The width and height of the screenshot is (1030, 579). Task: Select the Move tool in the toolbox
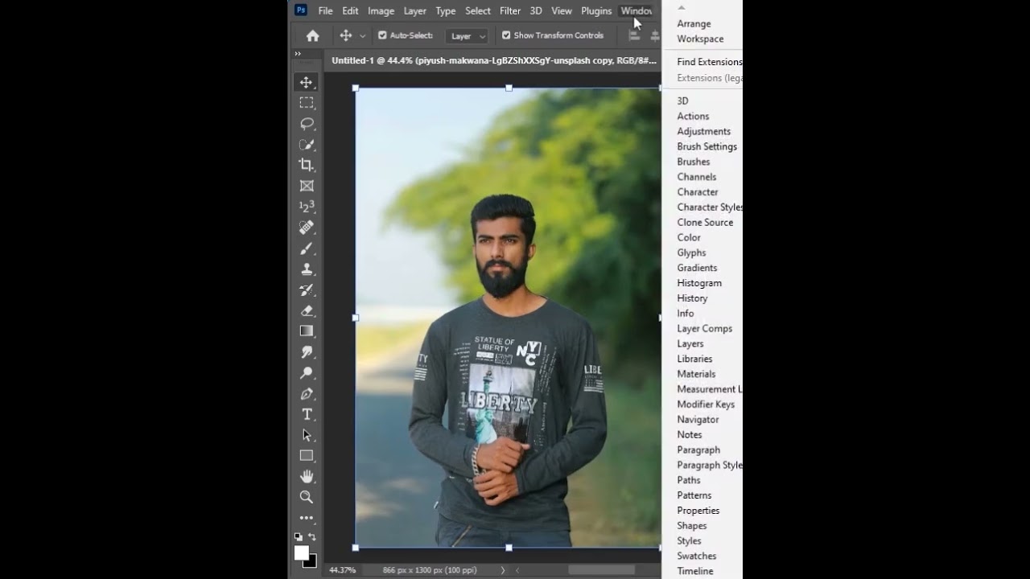tap(307, 82)
